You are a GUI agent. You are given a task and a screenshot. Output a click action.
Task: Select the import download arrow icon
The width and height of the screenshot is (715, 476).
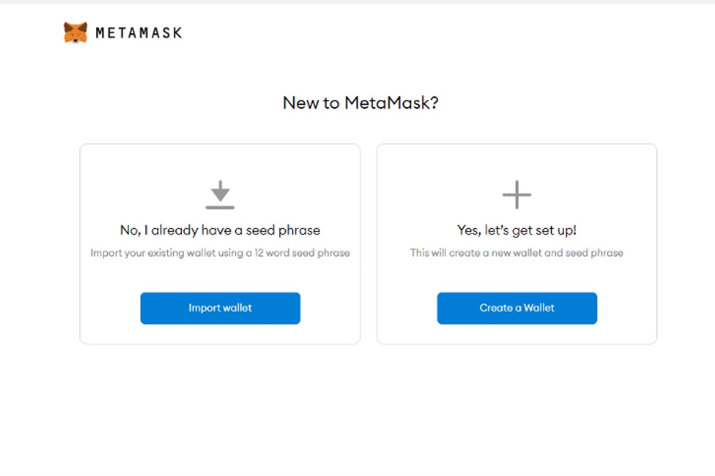[220, 194]
